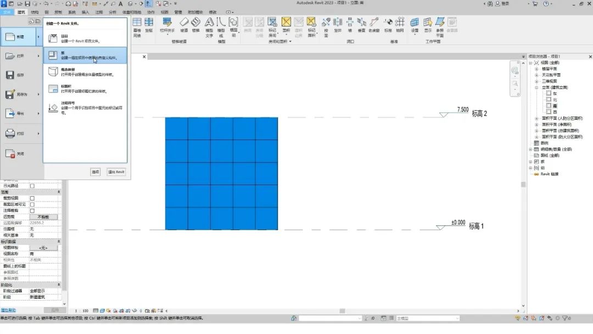593x334 pixels.
Task: Select the Level (标高) datum tool
Action: point(388,25)
